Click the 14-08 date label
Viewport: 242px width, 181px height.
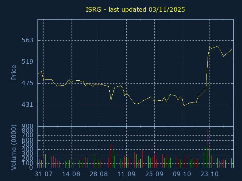[x=71, y=174]
